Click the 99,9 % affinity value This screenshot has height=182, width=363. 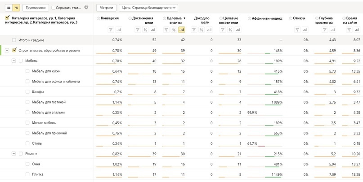pos(252,113)
